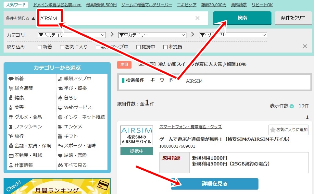
Task: Click the 不動産・引越 truck icon
Action: [11, 156]
